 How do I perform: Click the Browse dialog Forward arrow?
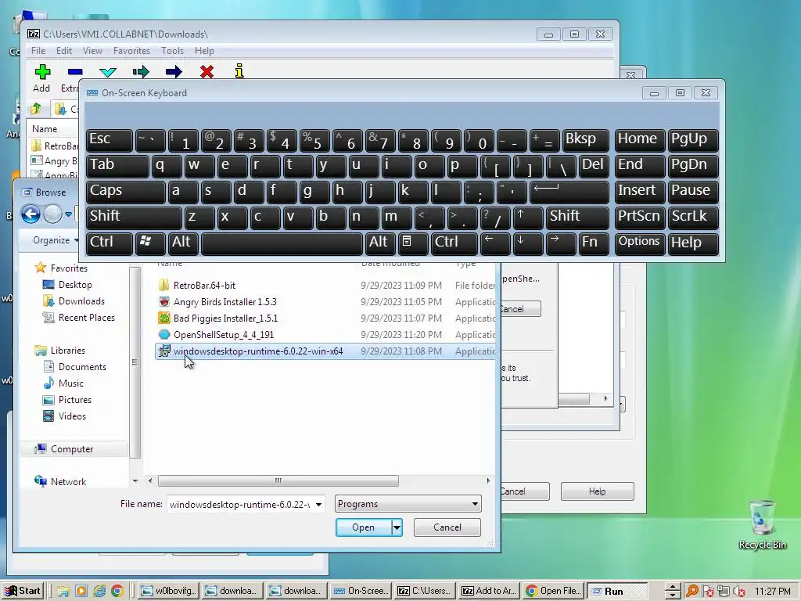(x=52, y=214)
